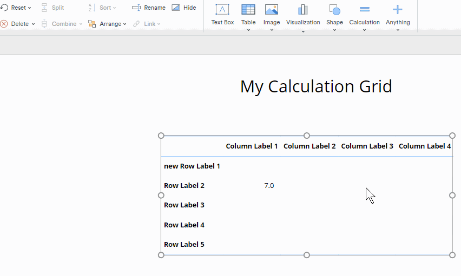
Task: Select the Row Label 5 header
Action: pos(184,245)
